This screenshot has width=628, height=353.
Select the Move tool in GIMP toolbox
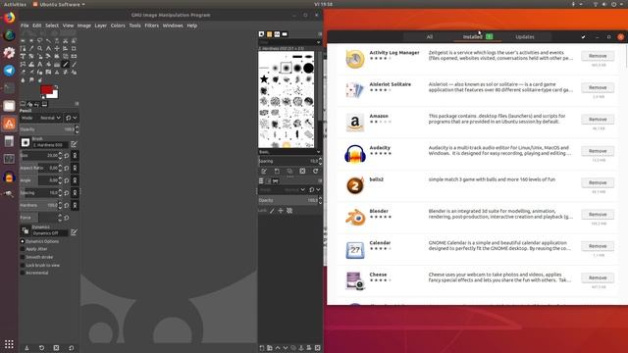click(x=57, y=48)
